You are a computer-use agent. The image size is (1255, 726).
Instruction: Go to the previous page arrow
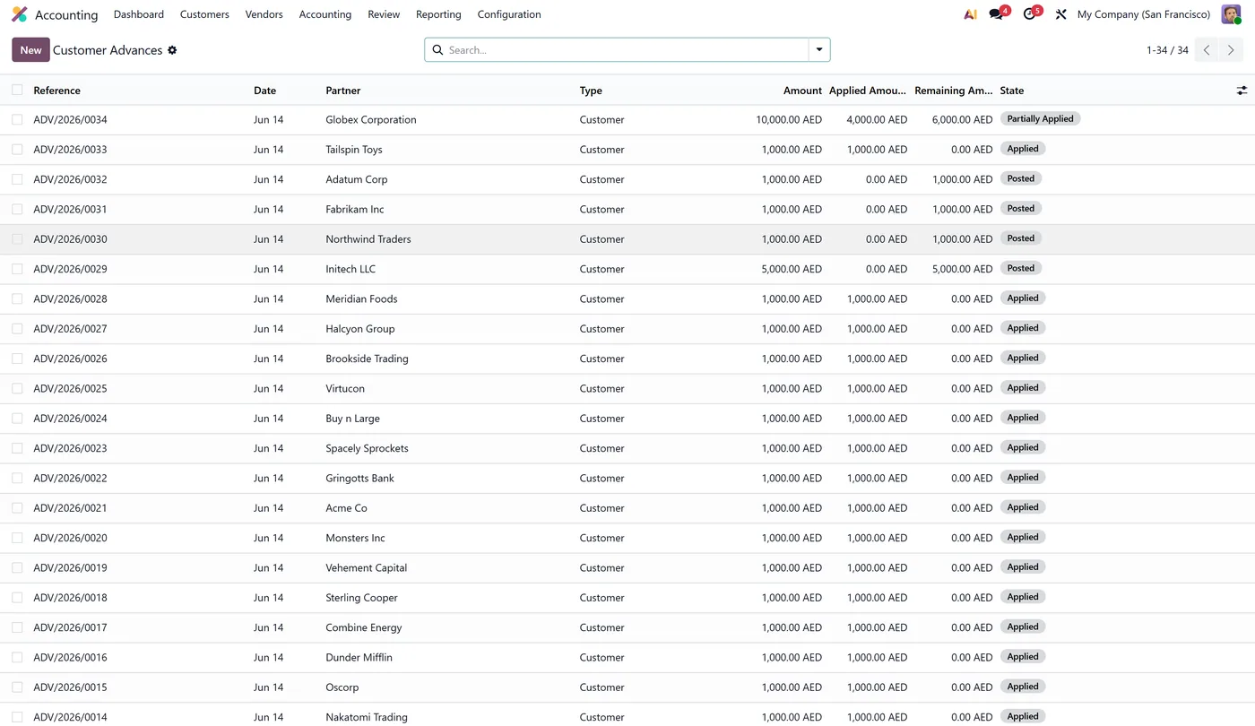(1207, 50)
